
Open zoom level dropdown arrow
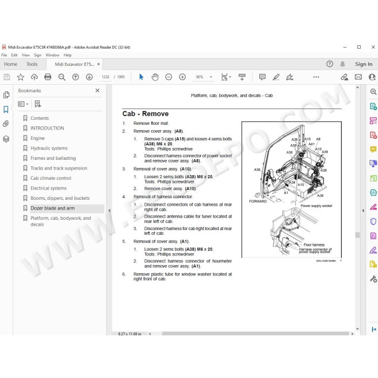coord(211,77)
